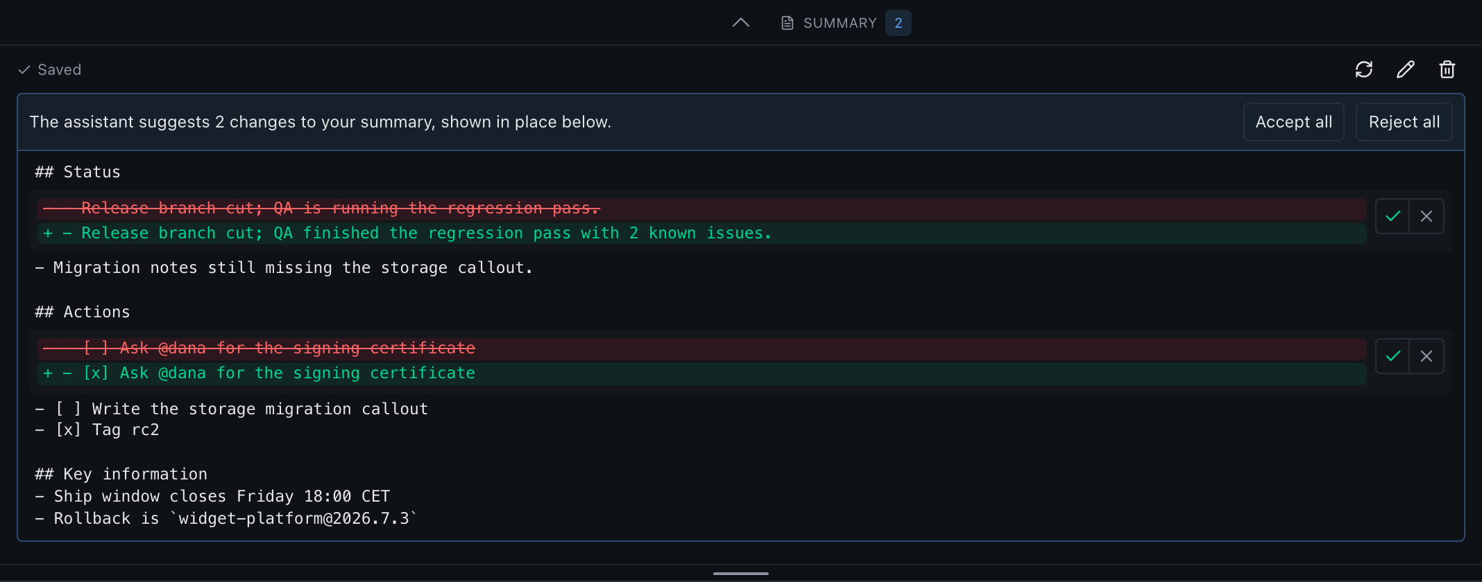
Task: Click the '[x] Tag rc2' line
Action: (97, 430)
